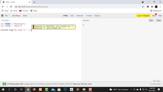
Task: Bookmark this page with the star icon
Action: click(x=143, y=7)
